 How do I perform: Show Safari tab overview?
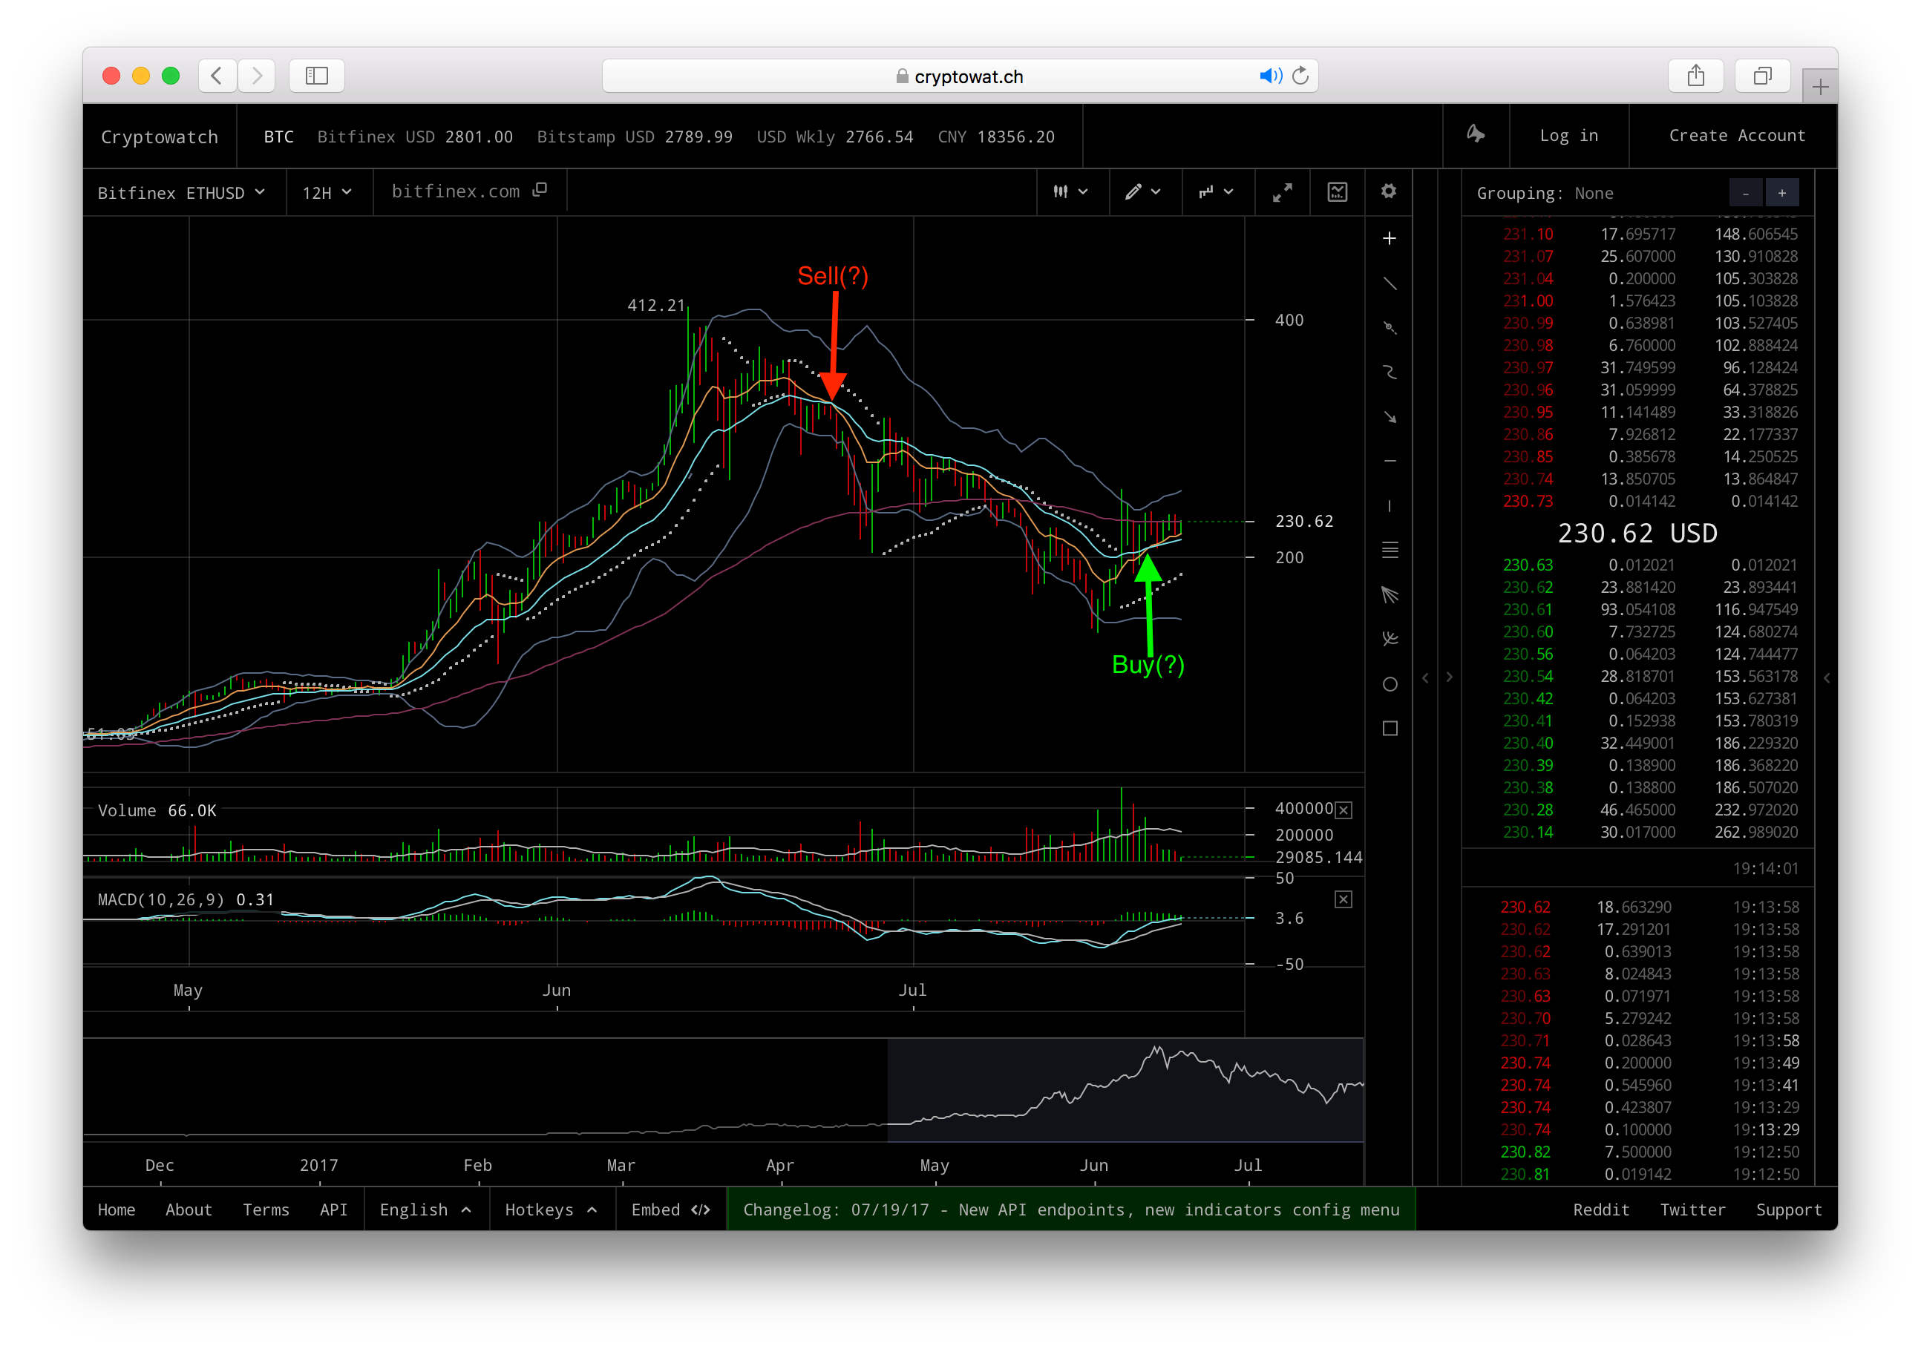[x=1762, y=76]
